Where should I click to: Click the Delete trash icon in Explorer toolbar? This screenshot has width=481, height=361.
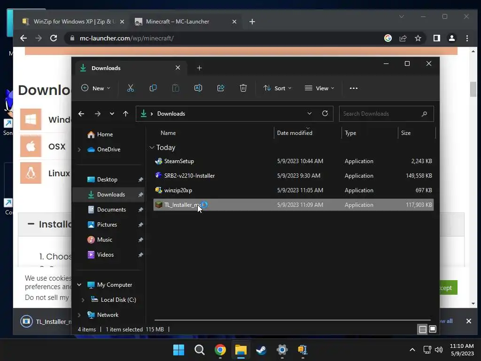(243, 88)
